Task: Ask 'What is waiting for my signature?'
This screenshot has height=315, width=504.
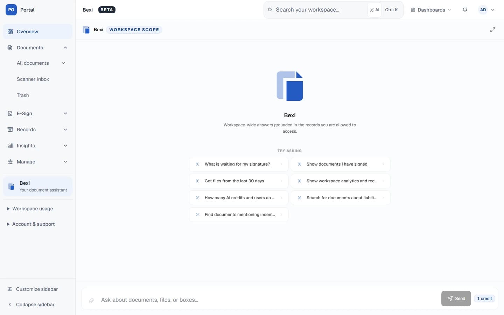Action: coord(239,164)
